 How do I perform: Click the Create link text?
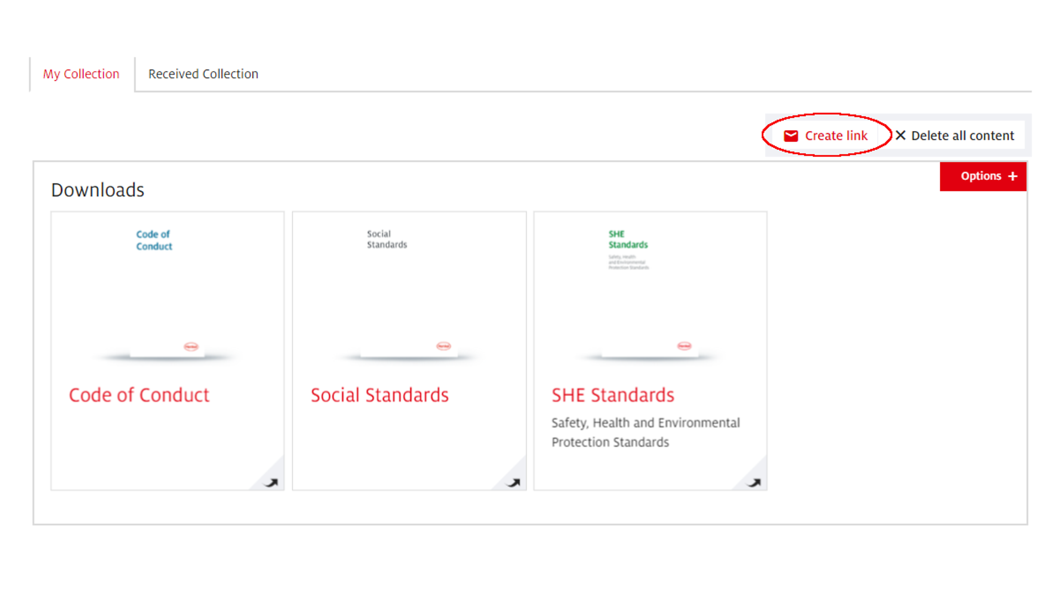click(836, 136)
